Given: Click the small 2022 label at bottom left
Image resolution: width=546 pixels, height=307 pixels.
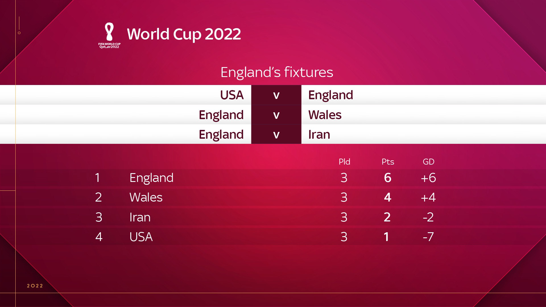Looking at the screenshot, I should click(x=35, y=286).
